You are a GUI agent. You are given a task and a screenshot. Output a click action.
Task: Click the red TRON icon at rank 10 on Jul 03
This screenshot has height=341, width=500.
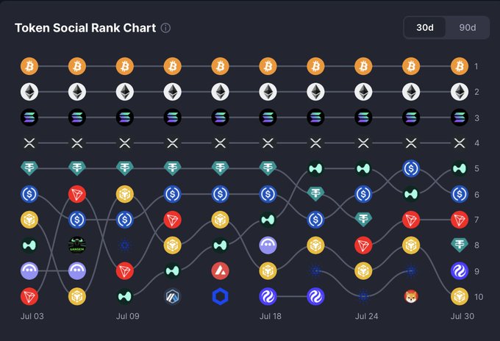[x=29, y=297]
